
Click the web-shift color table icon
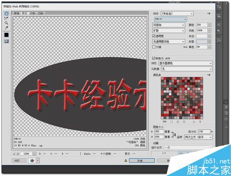tap(178, 121)
